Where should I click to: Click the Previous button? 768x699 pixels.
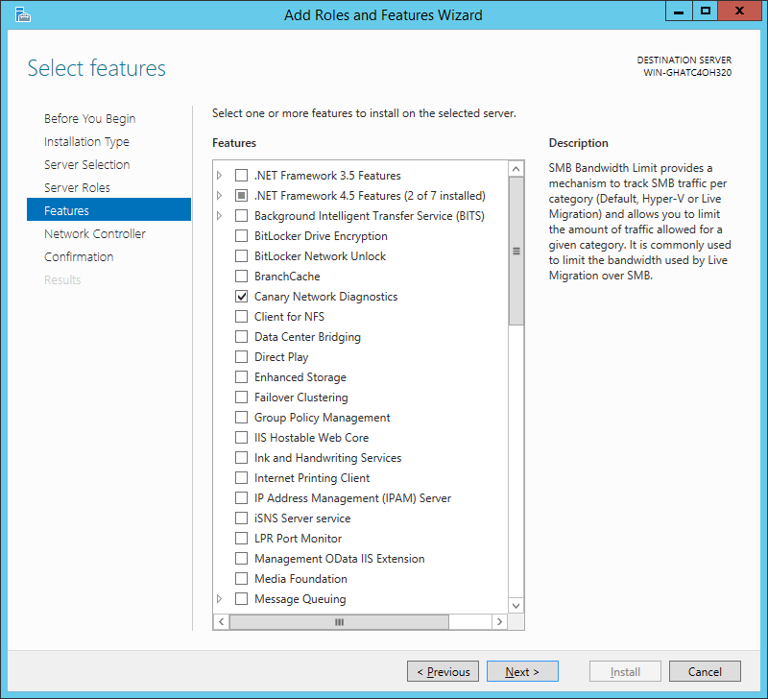click(x=443, y=671)
